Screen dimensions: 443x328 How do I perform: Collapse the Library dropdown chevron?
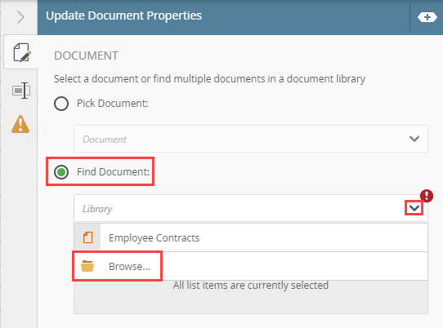(x=414, y=208)
